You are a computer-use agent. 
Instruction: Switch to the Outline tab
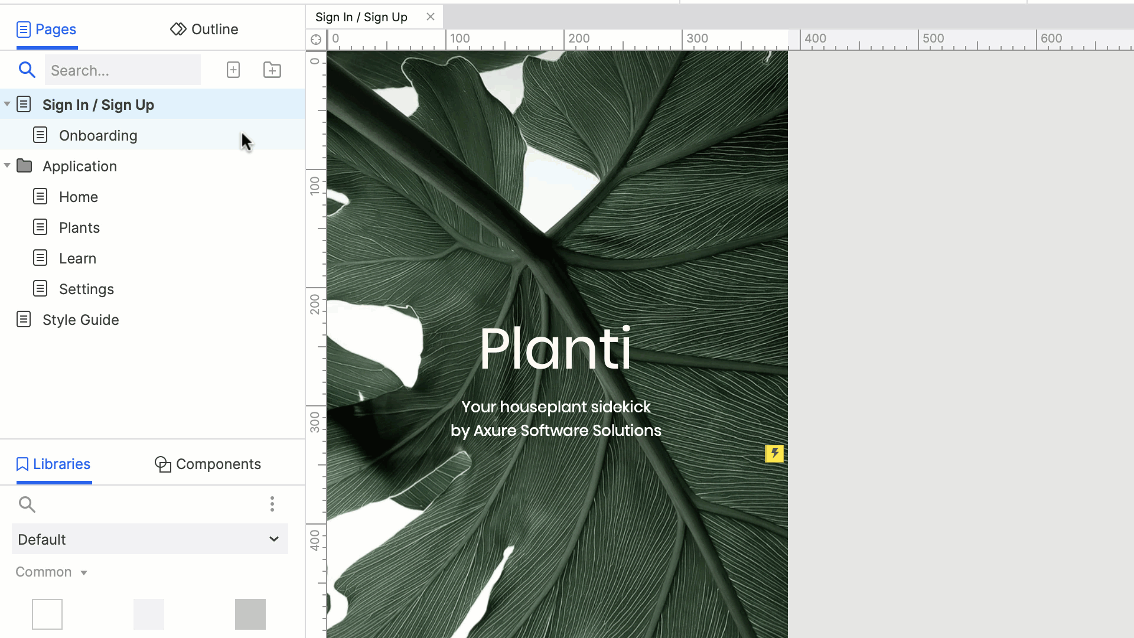[x=203, y=29]
